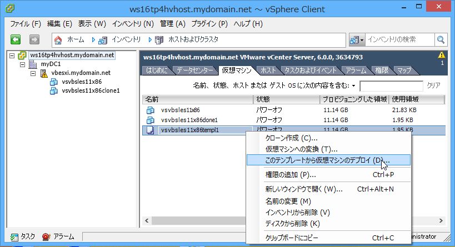Select vsvbsles11x86clone1 in the inventory tree
Screen dimensions: 455x247
tap(91, 90)
